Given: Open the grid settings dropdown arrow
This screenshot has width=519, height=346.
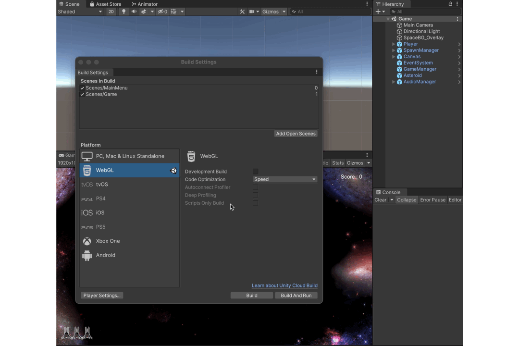Looking at the screenshot, I should coord(182,12).
